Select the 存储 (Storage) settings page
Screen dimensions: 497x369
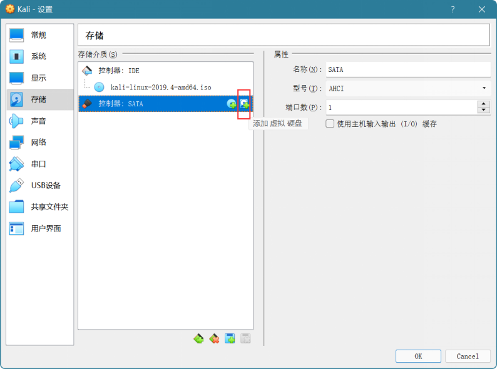coord(39,99)
